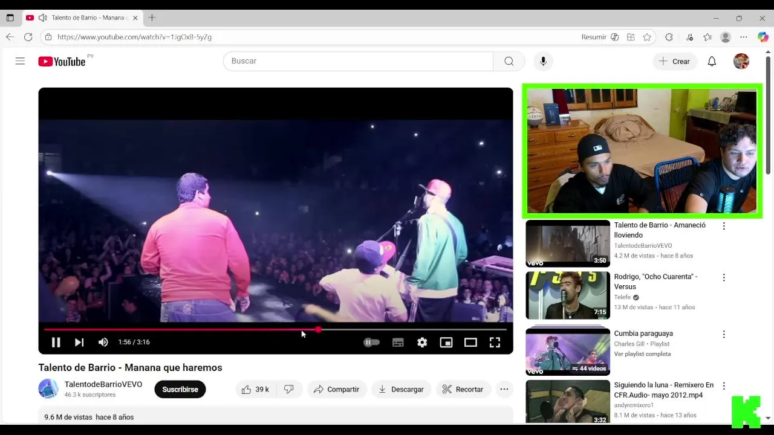774x435 pixels.
Task: Mute the video player volume
Action: [x=103, y=343]
